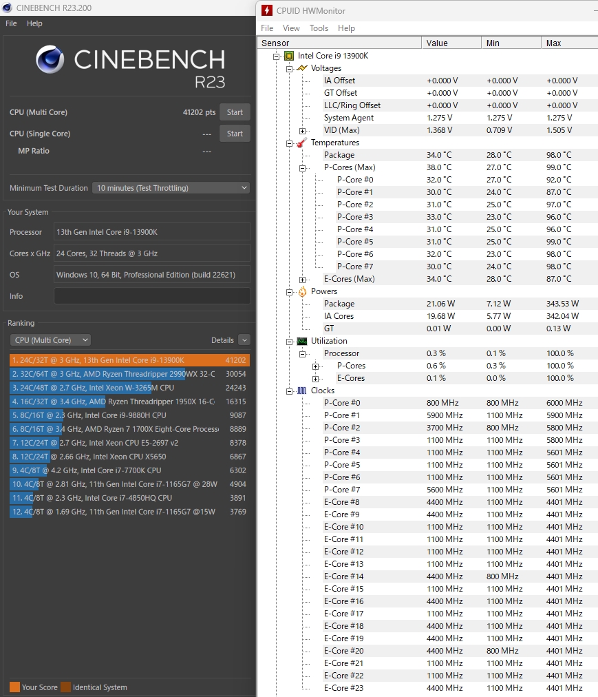Click the Value column header
The width and height of the screenshot is (598, 697).
[x=451, y=43]
